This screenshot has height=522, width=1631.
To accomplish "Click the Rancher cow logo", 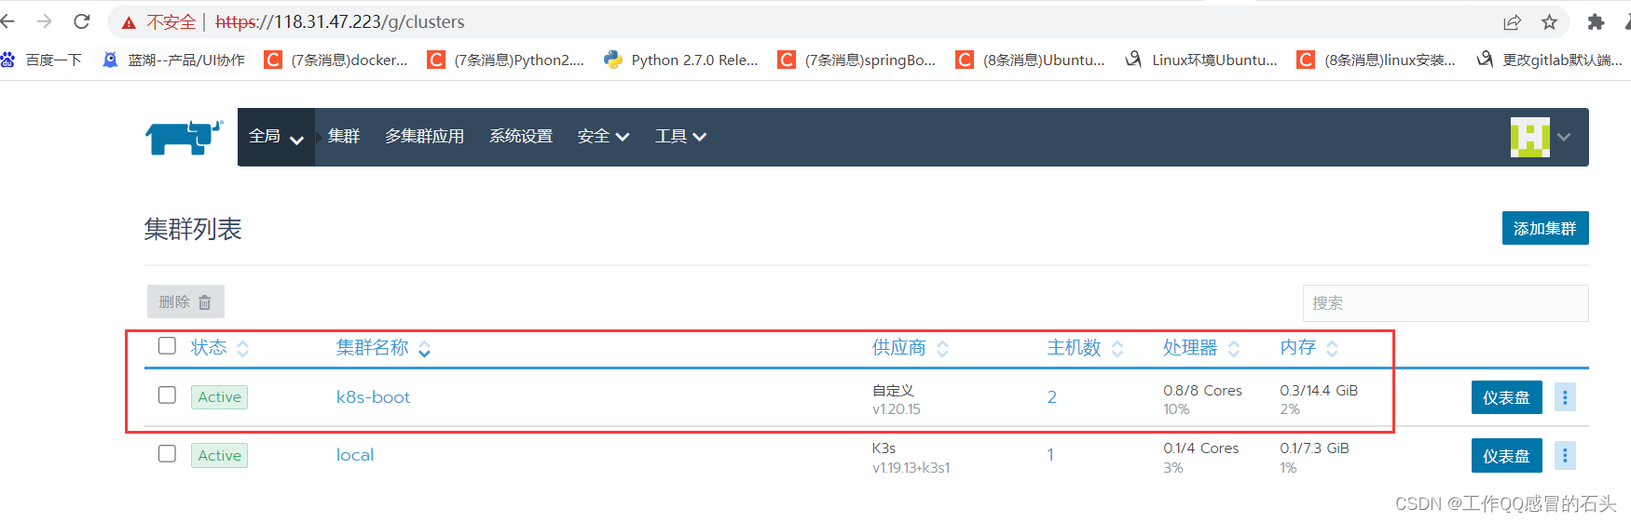I will (185, 137).
